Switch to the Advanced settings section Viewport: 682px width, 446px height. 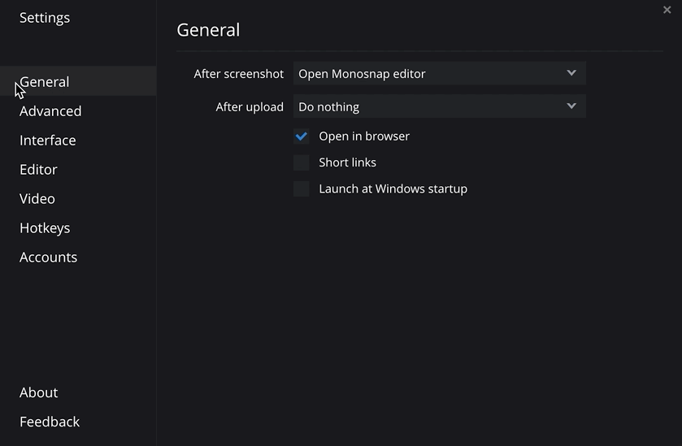tap(50, 111)
